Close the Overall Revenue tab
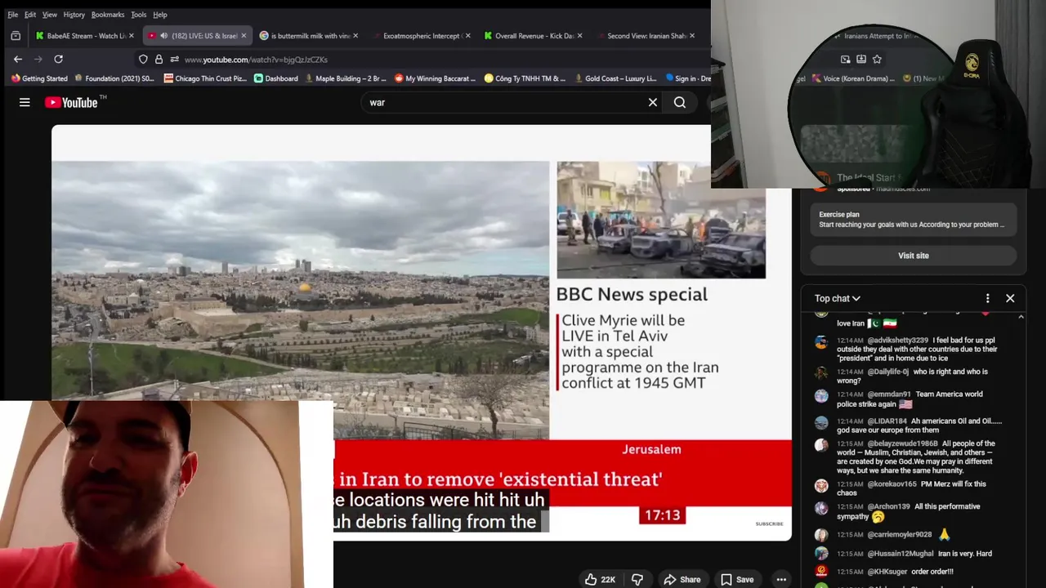The width and height of the screenshot is (1046, 588). click(x=580, y=36)
